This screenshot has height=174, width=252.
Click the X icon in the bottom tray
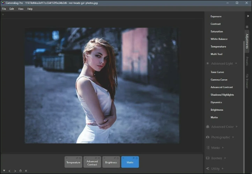pyautogui.click(x=26, y=171)
